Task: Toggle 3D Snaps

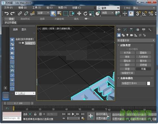Action: (138, 14)
